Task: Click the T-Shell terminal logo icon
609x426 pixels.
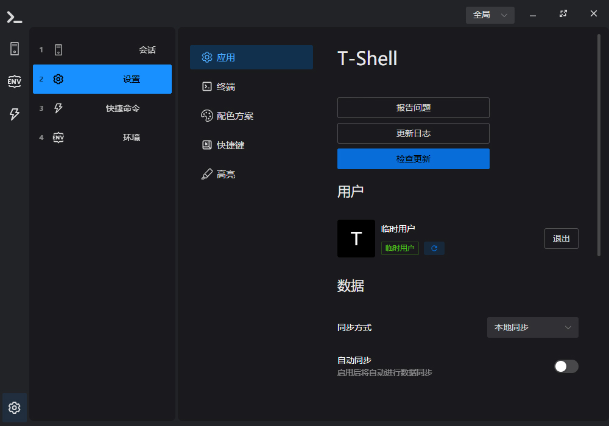Action: 15,17
